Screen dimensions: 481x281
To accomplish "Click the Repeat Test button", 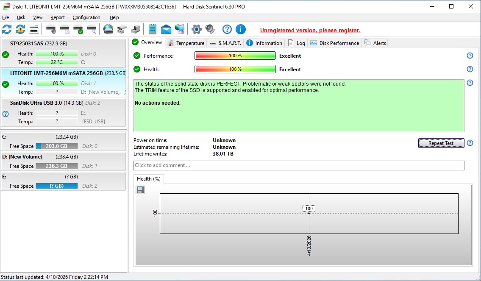I will [441, 143].
